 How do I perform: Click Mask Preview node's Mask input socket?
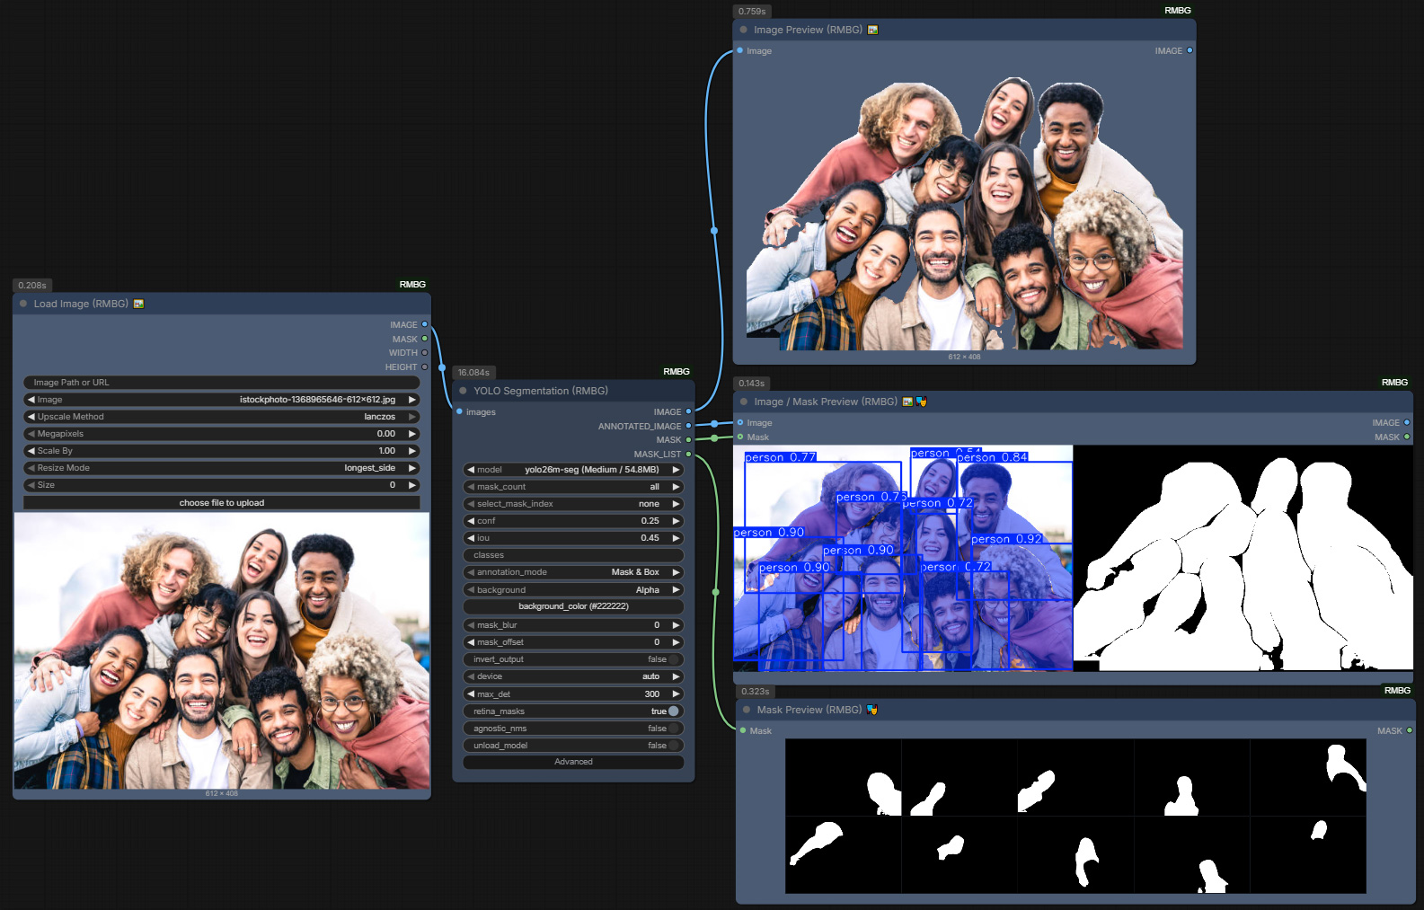coord(743,730)
